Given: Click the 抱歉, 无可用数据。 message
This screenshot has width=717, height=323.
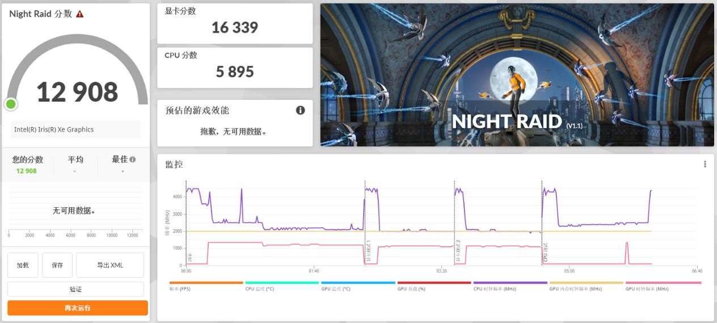Looking at the screenshot, I should [234, 132].
